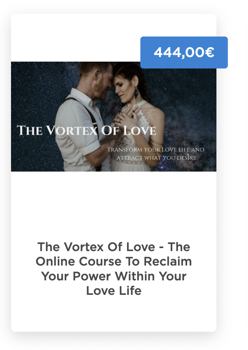The width and height of the screenshot is (248, 350).
Task: Open the couple banner thumbnail image
Action: pos(114,116)
